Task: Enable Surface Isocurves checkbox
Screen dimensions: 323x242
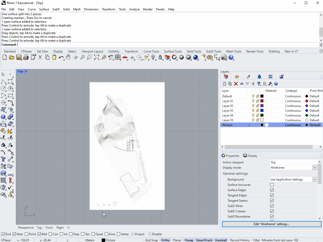Action: (x=272, y=185)
